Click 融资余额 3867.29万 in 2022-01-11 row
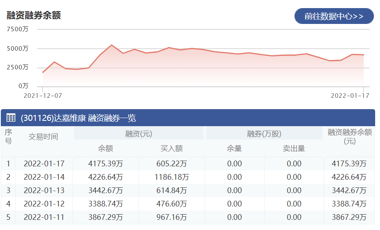The image size is (380, 230). [105, 217]
